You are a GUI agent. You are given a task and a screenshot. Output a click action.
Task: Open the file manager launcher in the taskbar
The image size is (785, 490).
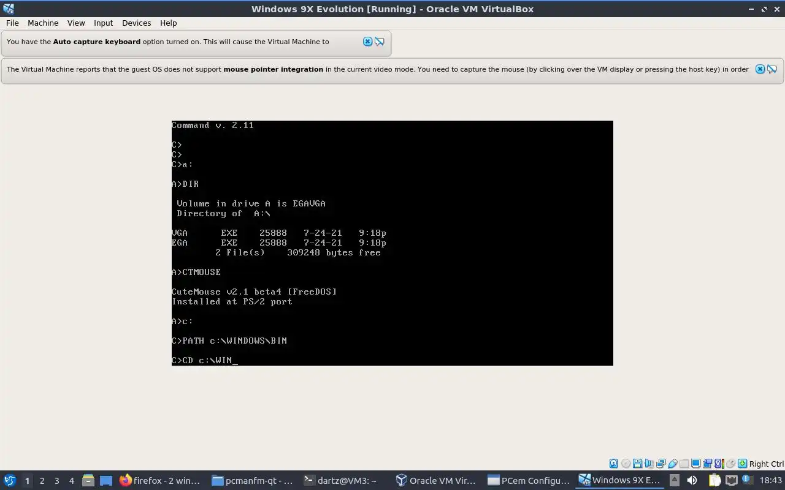pyautogui.click(x=88, y=480)
